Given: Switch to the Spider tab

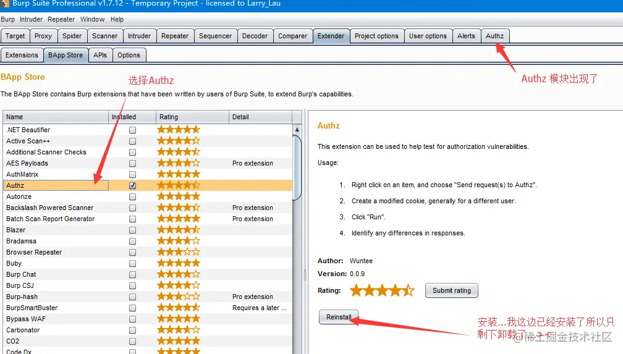Looking at the screenshot, I should pos(72,36).
